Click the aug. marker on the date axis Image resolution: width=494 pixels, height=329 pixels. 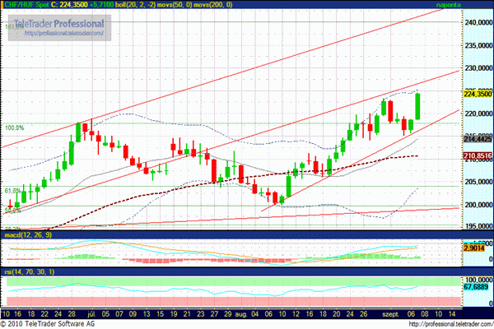[x=240, y=313]
